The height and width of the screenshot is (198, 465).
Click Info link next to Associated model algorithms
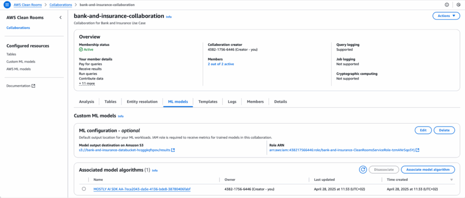click(x=155, y=170)
